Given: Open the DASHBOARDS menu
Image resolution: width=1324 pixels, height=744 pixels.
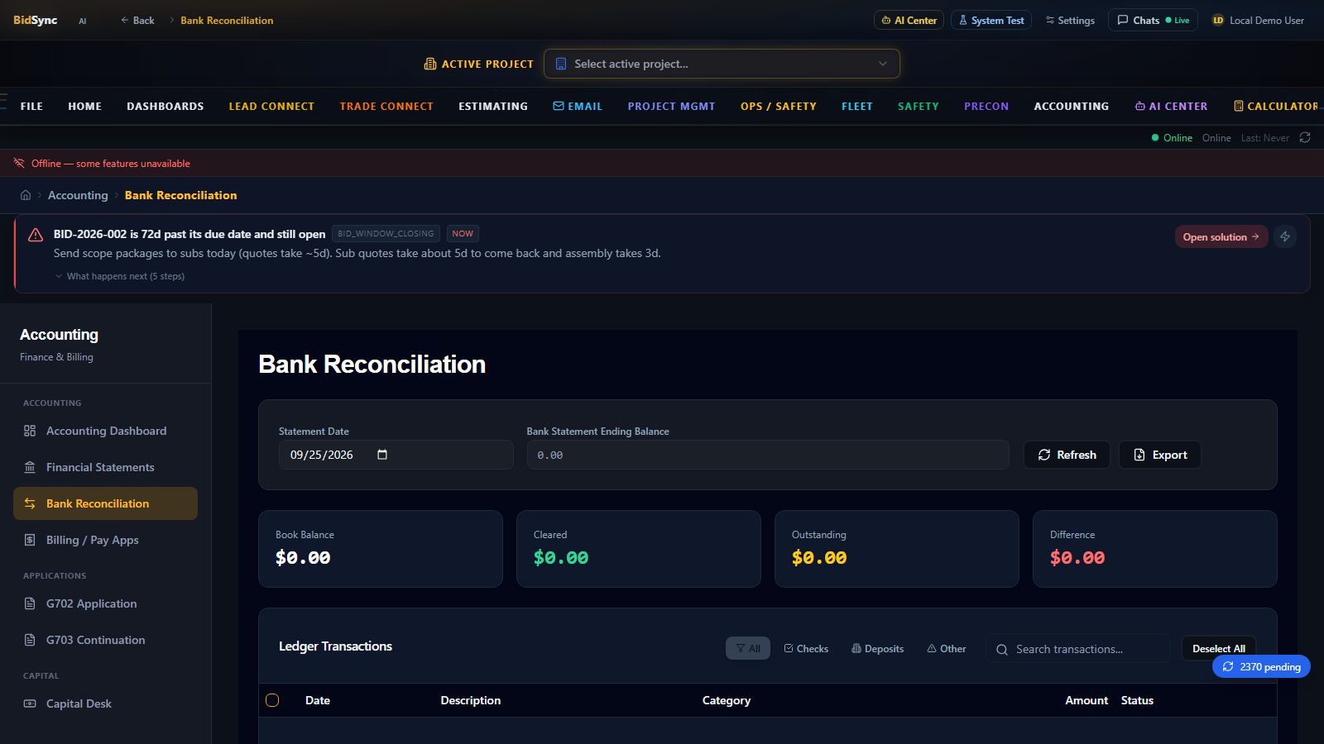Looking at the screenshot, I should (x=165, y=106).
